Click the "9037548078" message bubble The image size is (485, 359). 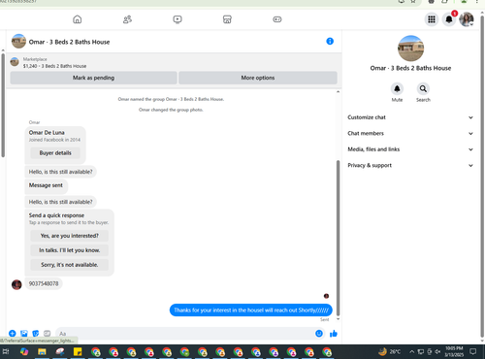44,283
